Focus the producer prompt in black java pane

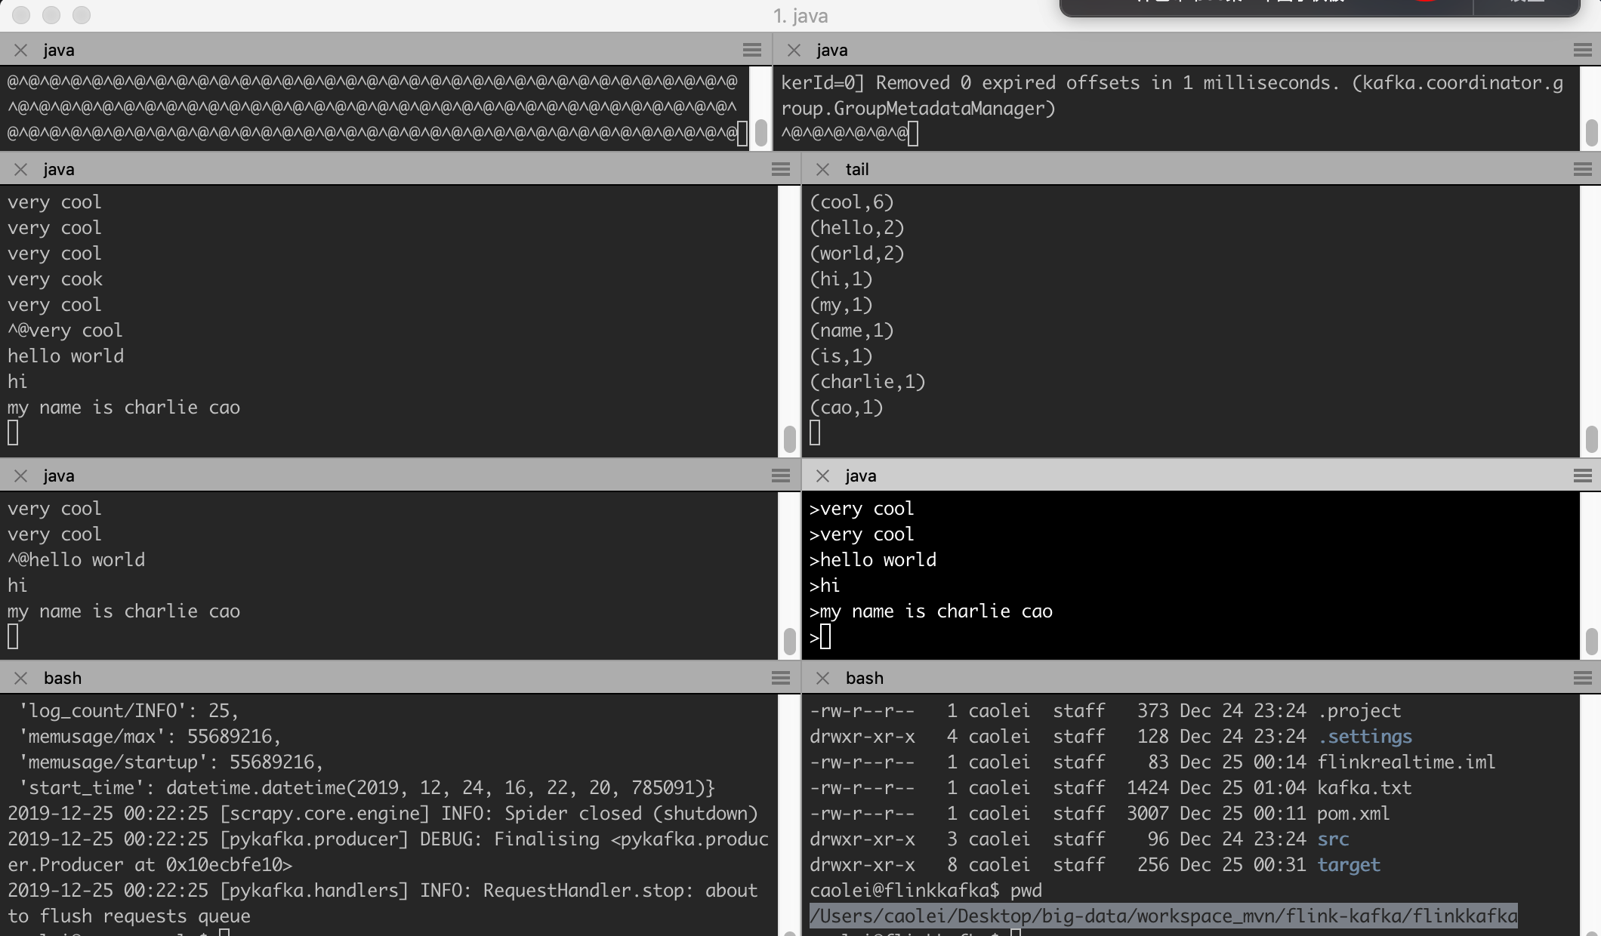(825, 638)
